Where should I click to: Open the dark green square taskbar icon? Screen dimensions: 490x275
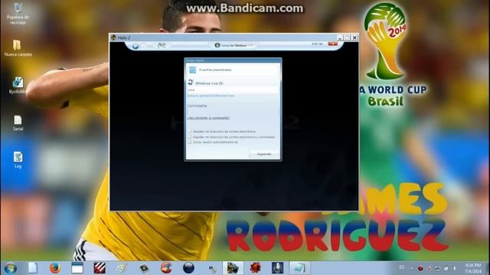144,268
